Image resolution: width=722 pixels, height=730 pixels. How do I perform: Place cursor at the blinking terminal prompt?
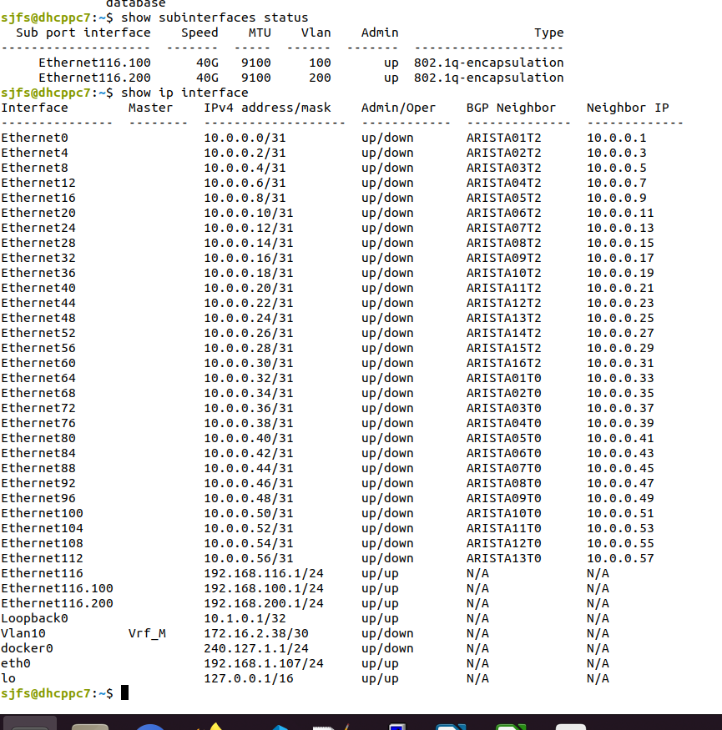tap(127, 692)
